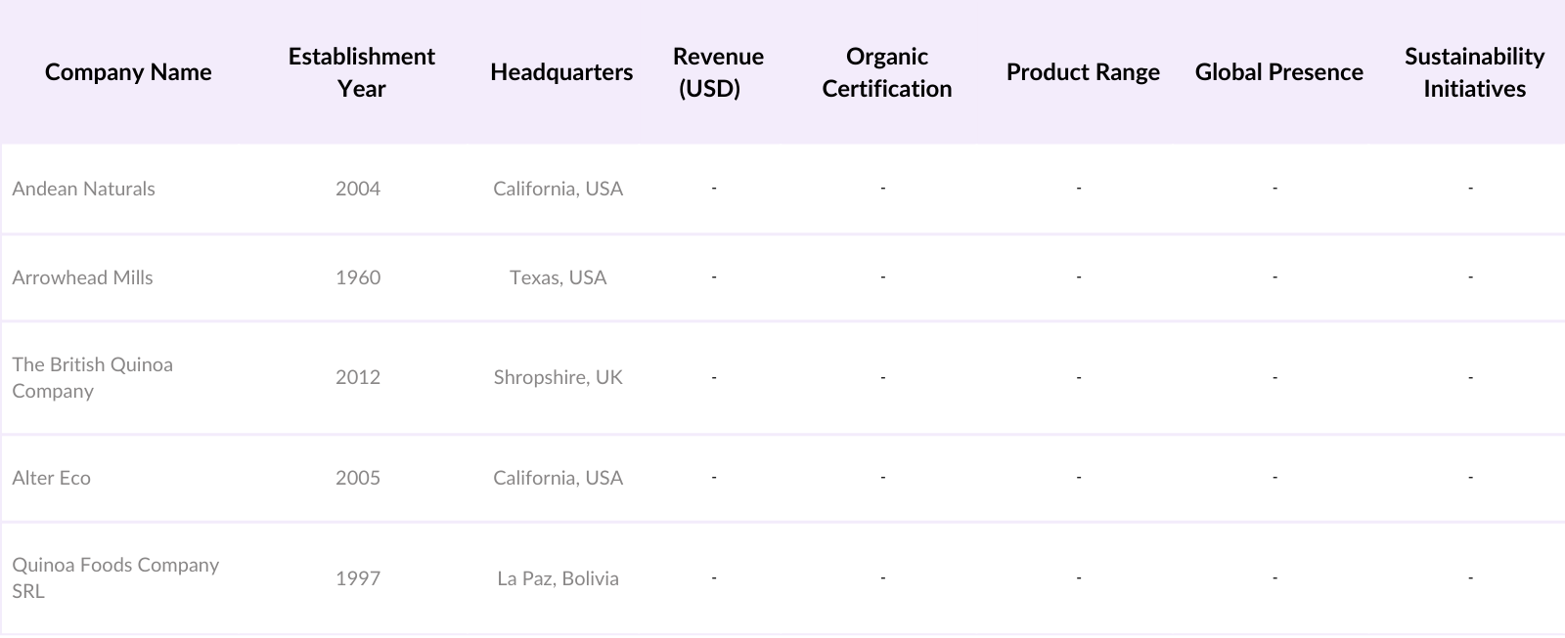
Task: Click the Texas, USA headquarters cell
Action: pos(558,277)
